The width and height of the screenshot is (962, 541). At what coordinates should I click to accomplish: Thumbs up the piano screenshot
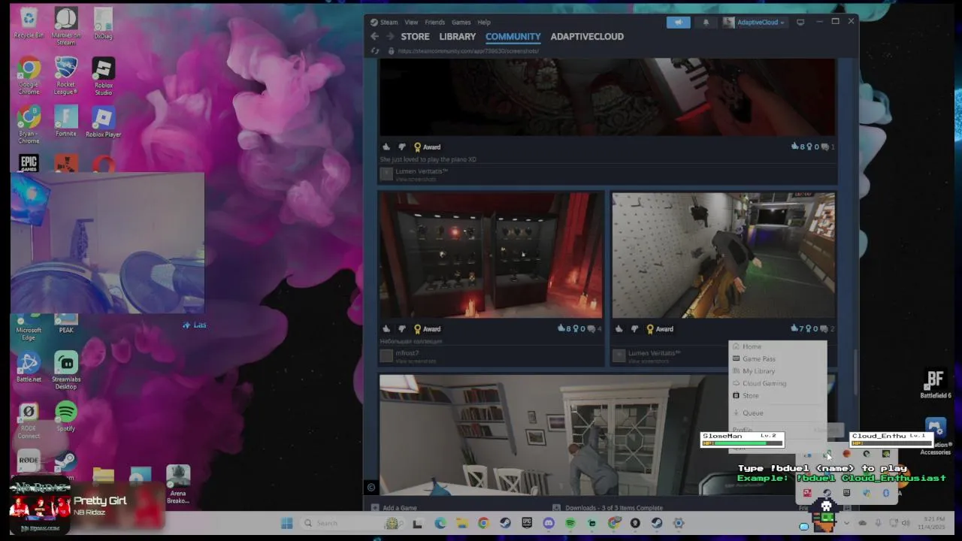coord(386,147)
